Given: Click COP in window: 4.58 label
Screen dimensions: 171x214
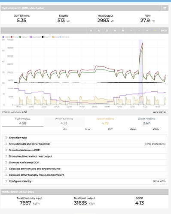Looking at the screenshot, I should [x=15, y=112].
